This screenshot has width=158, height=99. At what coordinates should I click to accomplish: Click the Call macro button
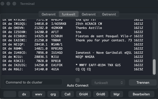coord(67,94)
